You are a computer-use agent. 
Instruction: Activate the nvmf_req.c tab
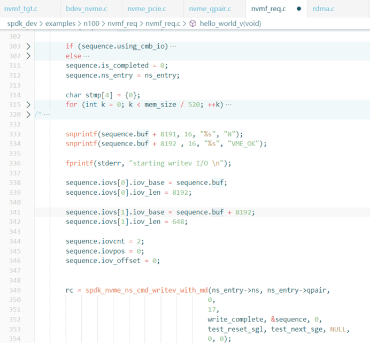268,9
